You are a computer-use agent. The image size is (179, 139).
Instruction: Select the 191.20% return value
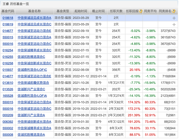134,122
